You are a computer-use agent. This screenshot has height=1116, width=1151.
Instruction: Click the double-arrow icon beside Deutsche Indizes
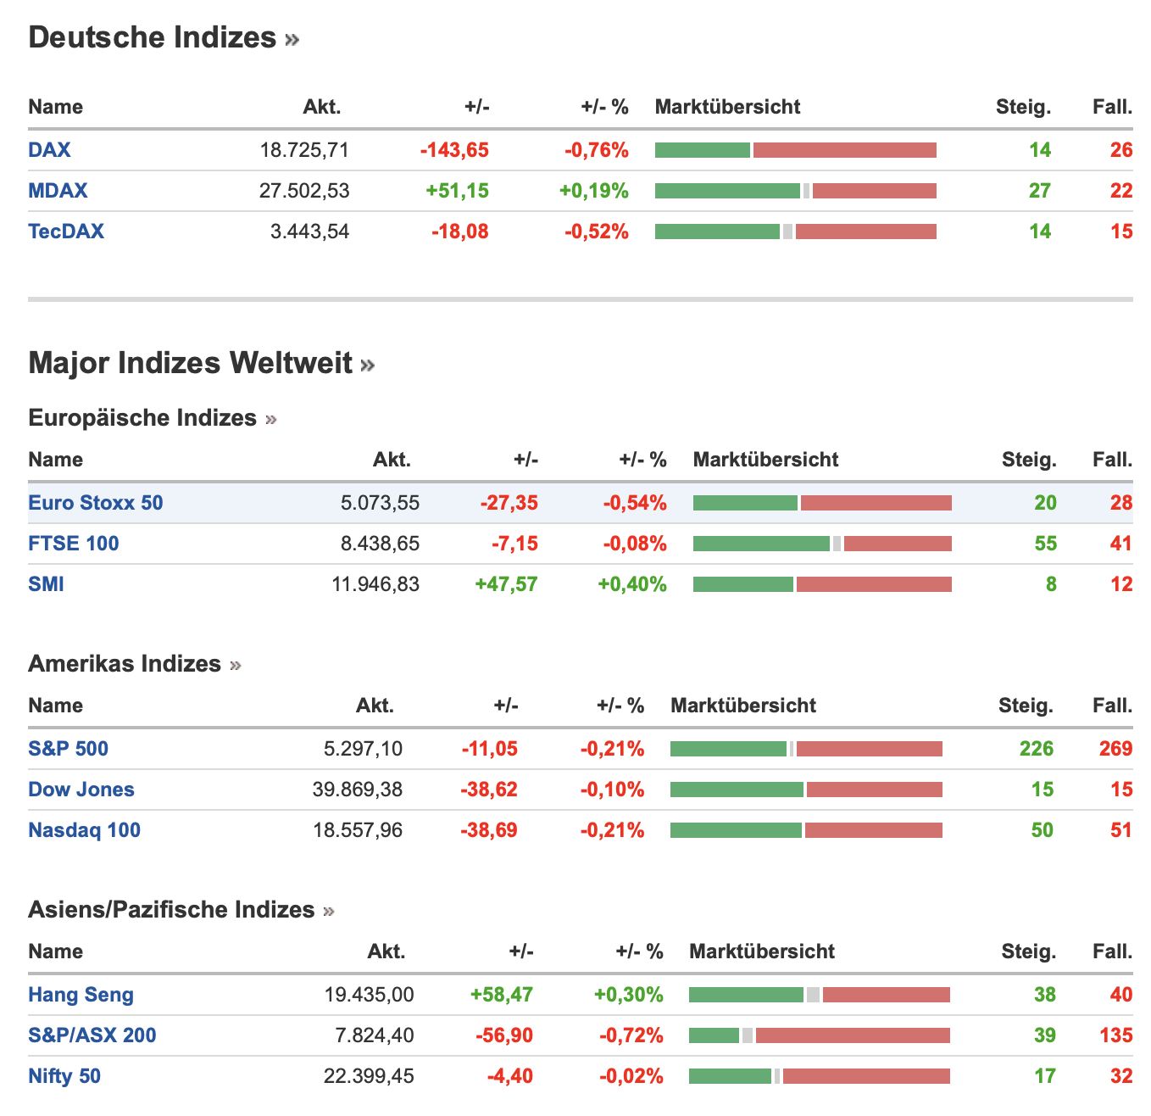(292, 40)
